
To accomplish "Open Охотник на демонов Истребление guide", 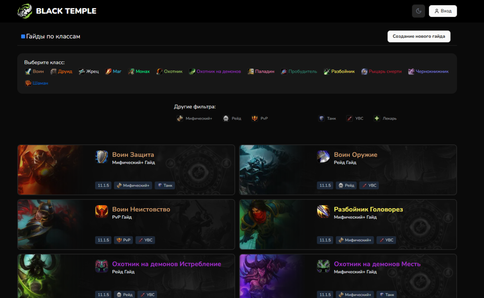I will click(167, 264).
